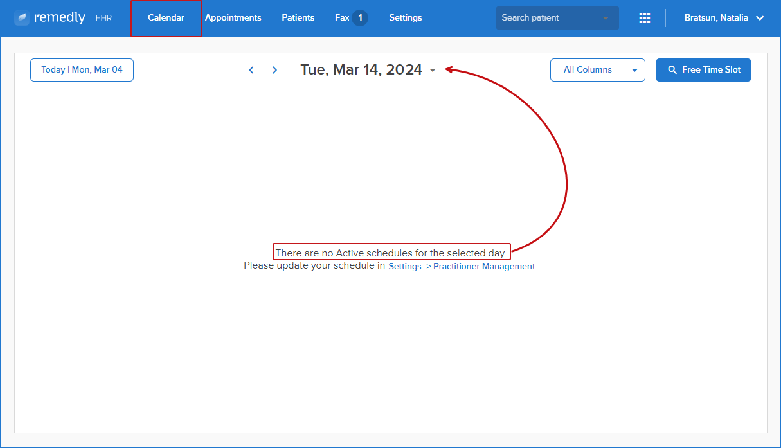The width and height of the screenshot is (781, 448).
Task: Click the Fax notification badge showing 1
Action: pyautogui.click(x=360, y=18)
